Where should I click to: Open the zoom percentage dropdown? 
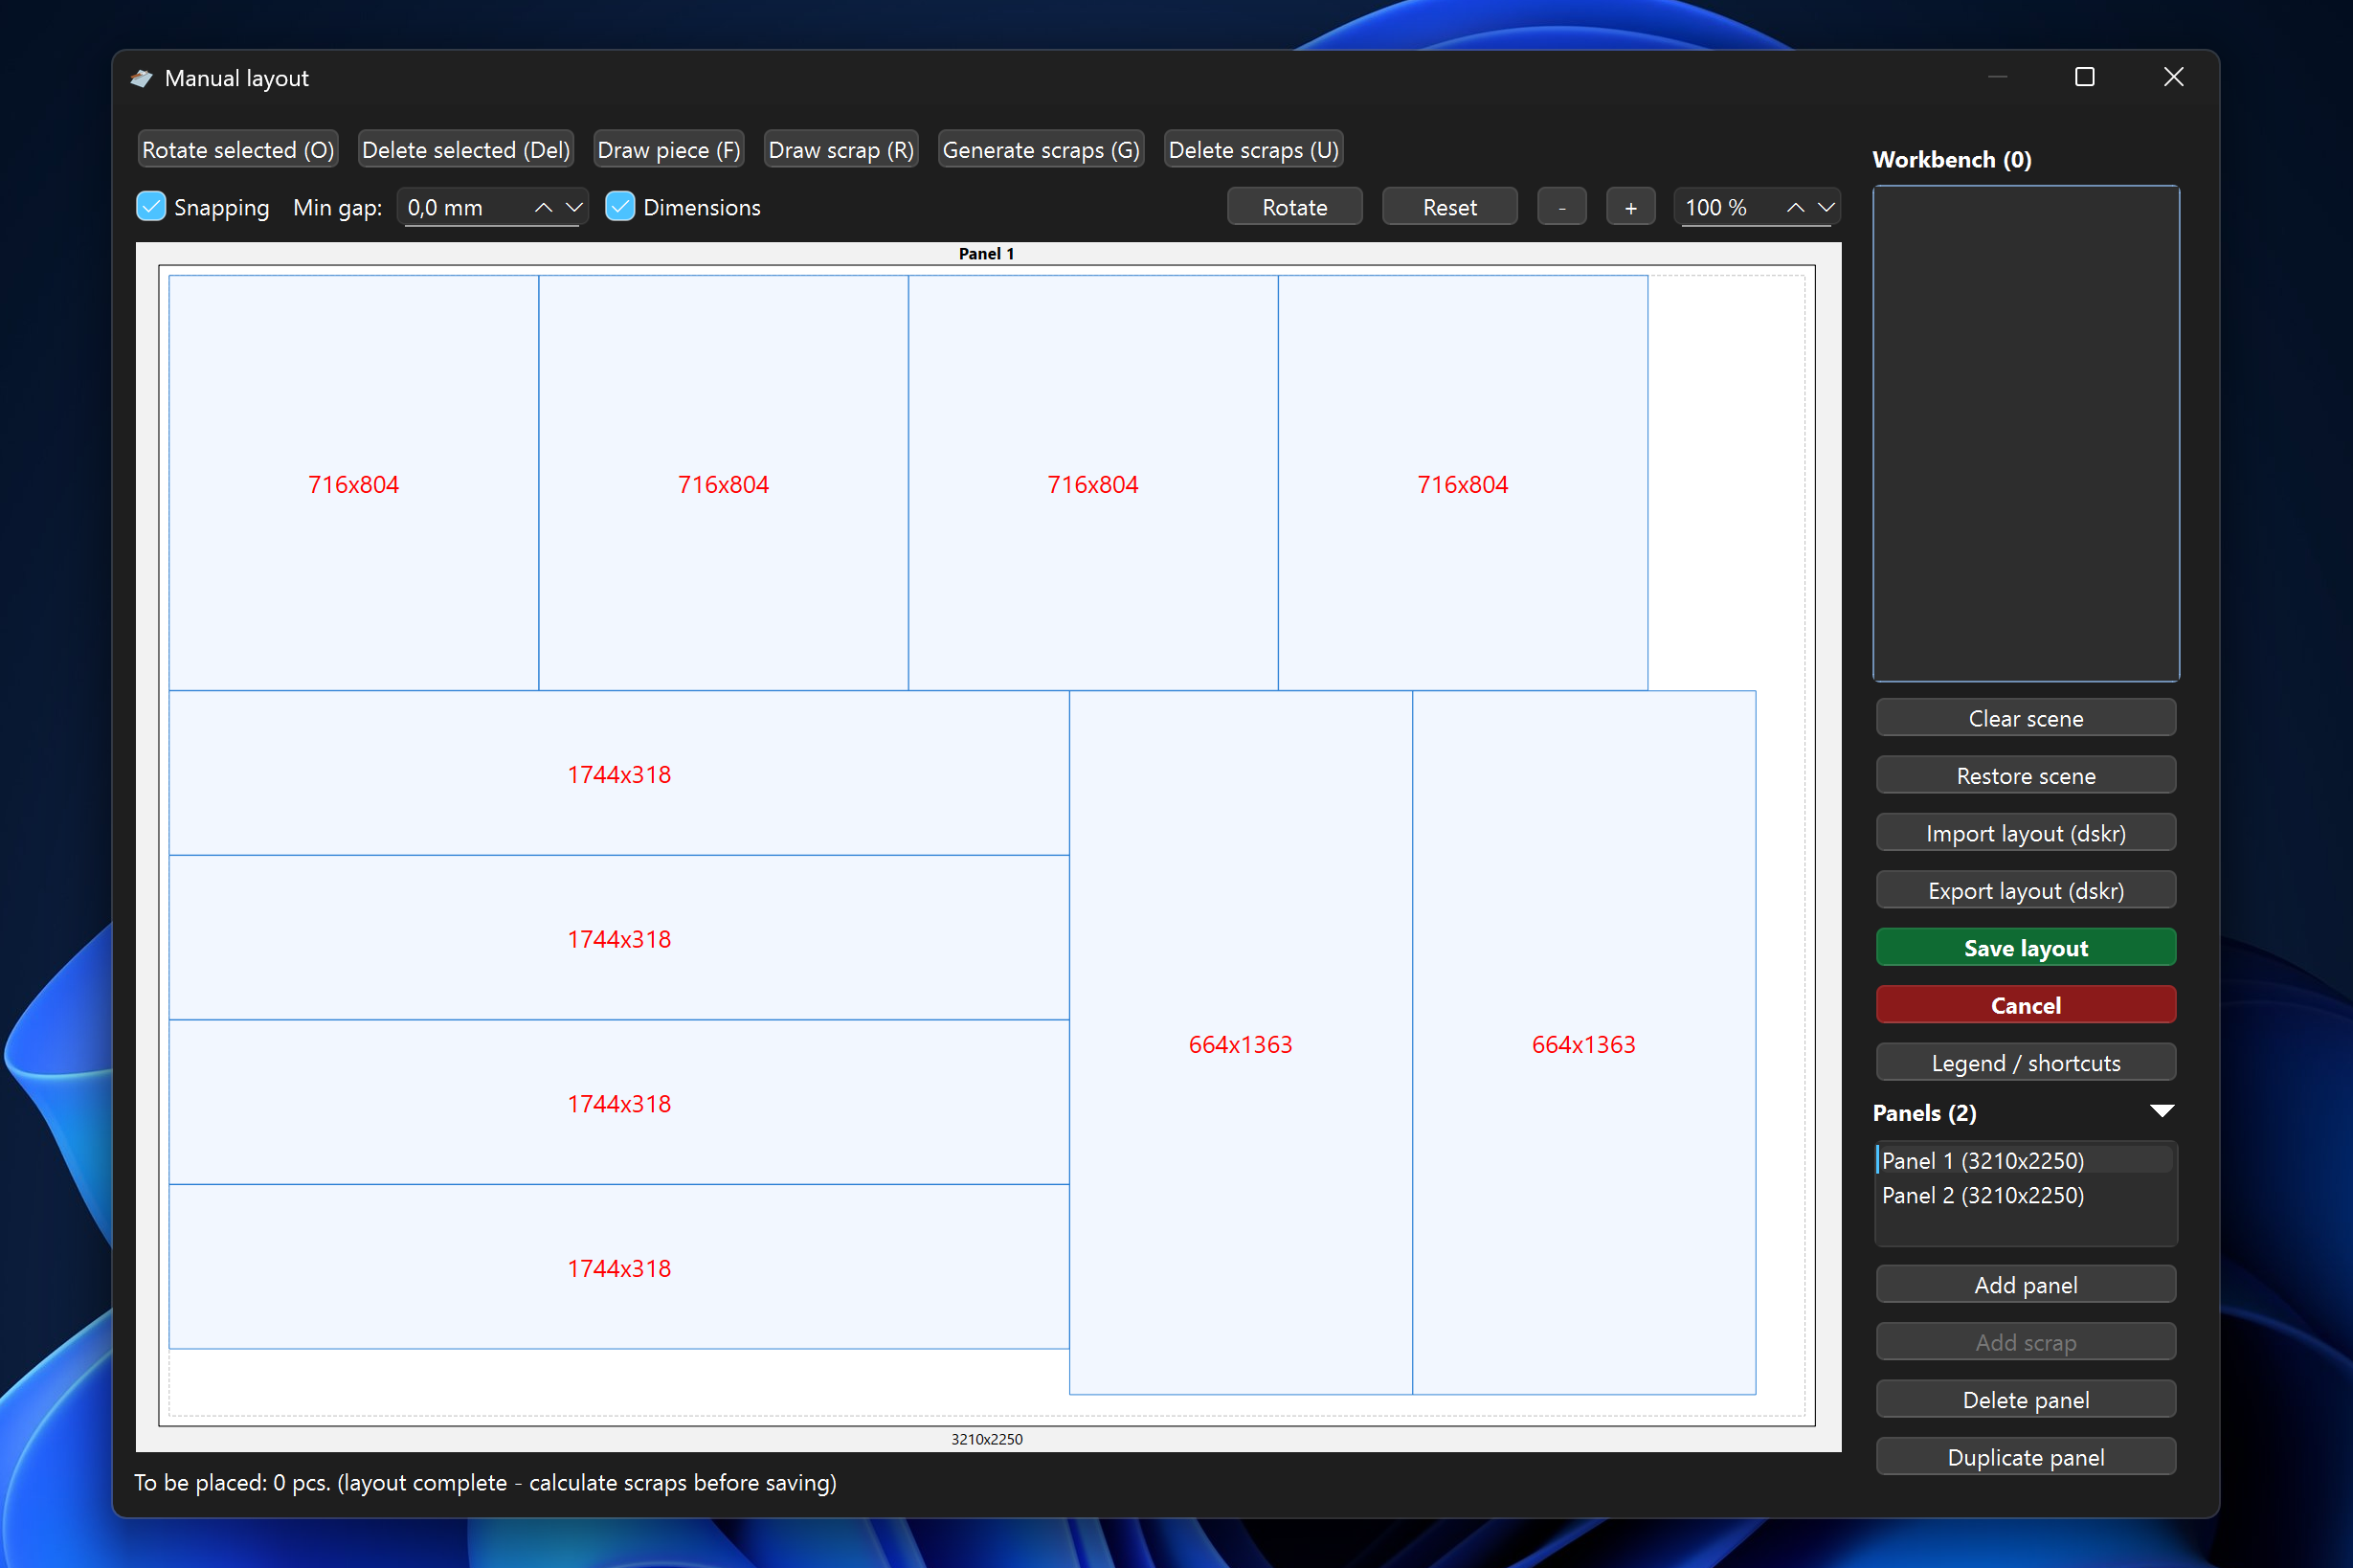pyautogui.click(x=1825, y=207)
